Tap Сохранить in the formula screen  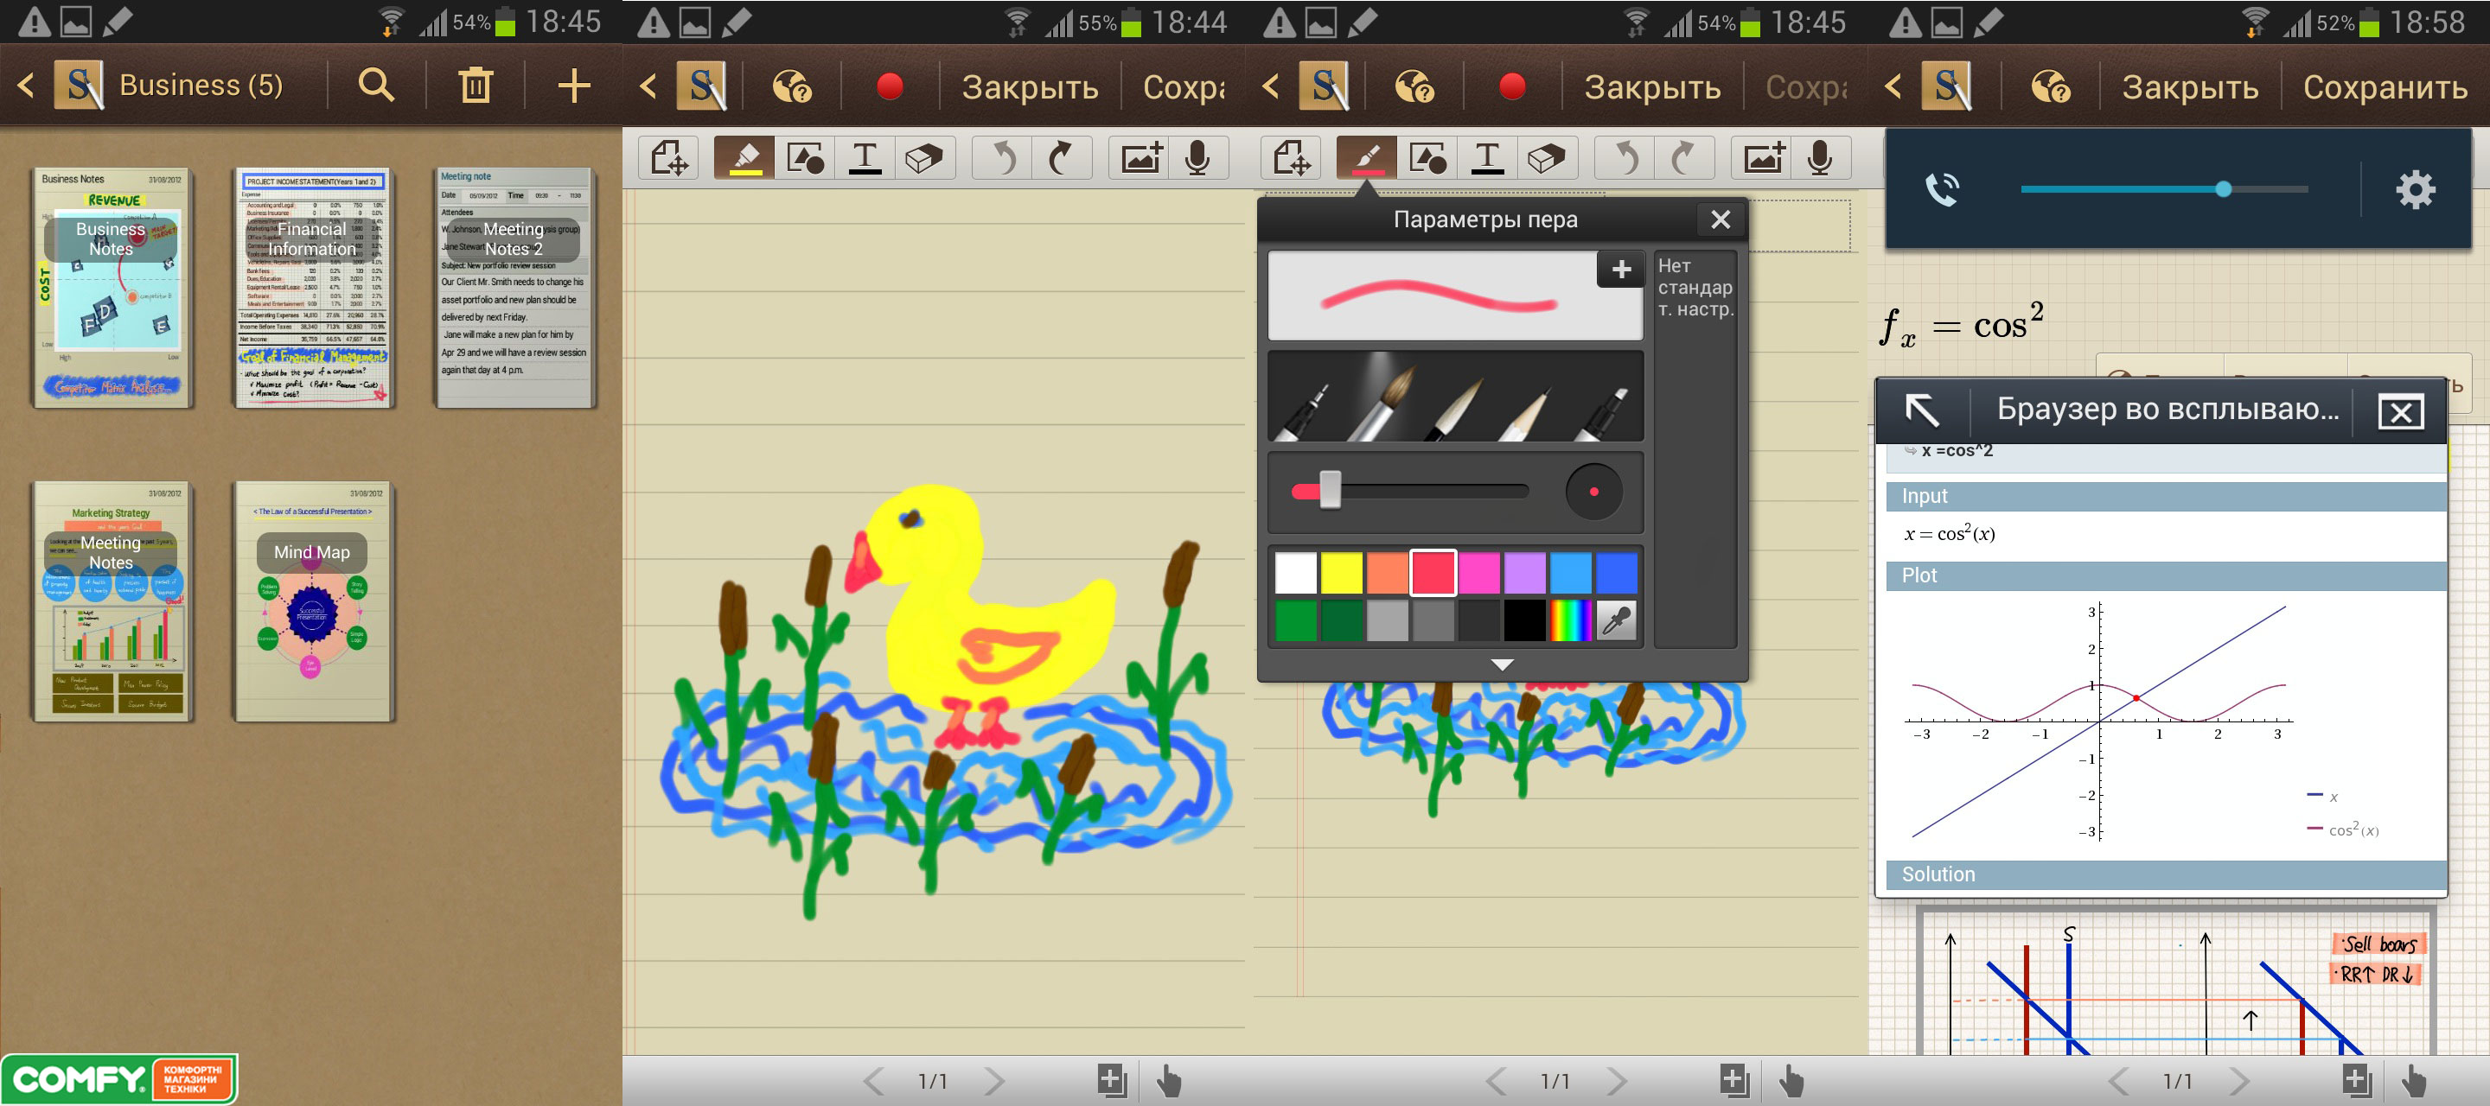point(2384,88)
